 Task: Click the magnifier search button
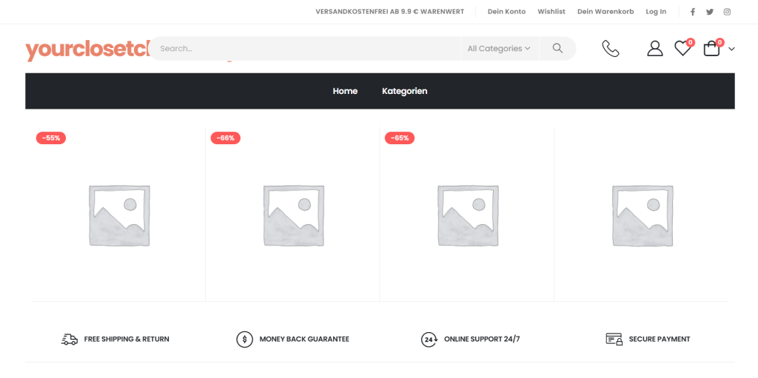557,49
